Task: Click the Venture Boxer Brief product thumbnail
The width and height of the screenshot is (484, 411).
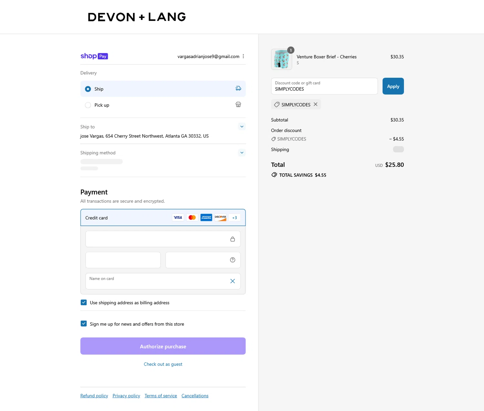Action: (x=282, y=59)
